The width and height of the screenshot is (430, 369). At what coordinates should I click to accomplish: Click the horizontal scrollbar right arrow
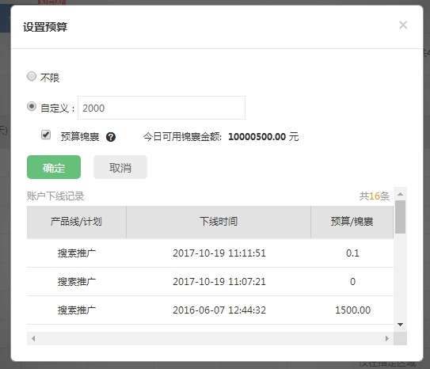tap(387, 339)
